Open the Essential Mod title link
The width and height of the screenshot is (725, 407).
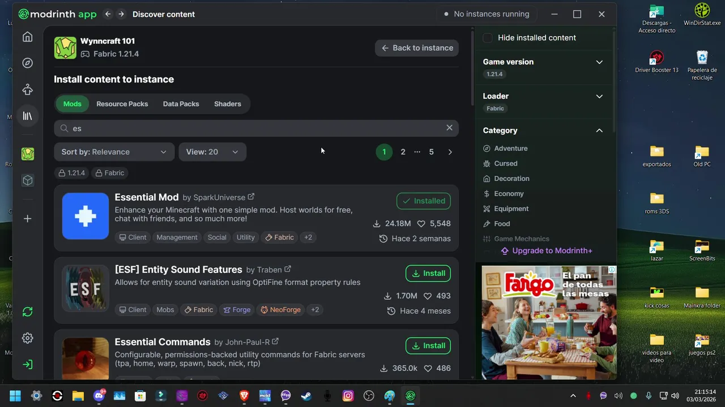coord(147,197)
